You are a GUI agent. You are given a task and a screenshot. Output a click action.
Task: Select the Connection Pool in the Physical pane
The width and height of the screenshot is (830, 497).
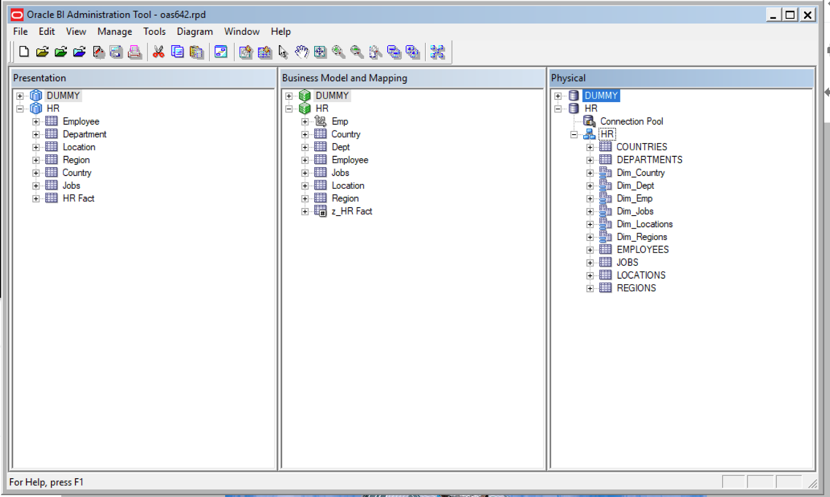click(x=631, y=121)
